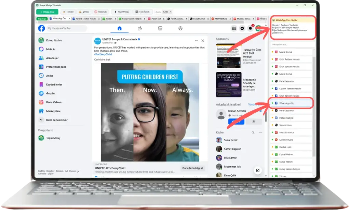Select Kişisel Hattım in the account list
This screenshot has width=350, height=210.
point(291,155)
